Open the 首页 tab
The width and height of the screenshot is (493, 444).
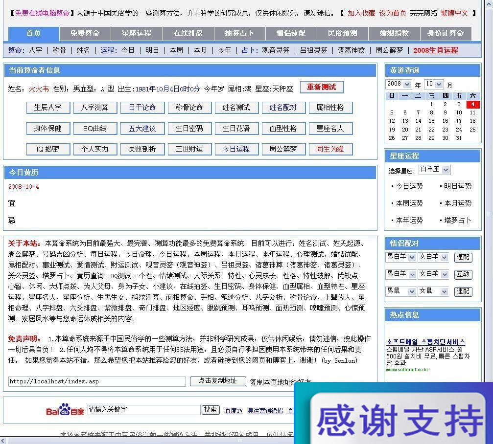[34, 33]
